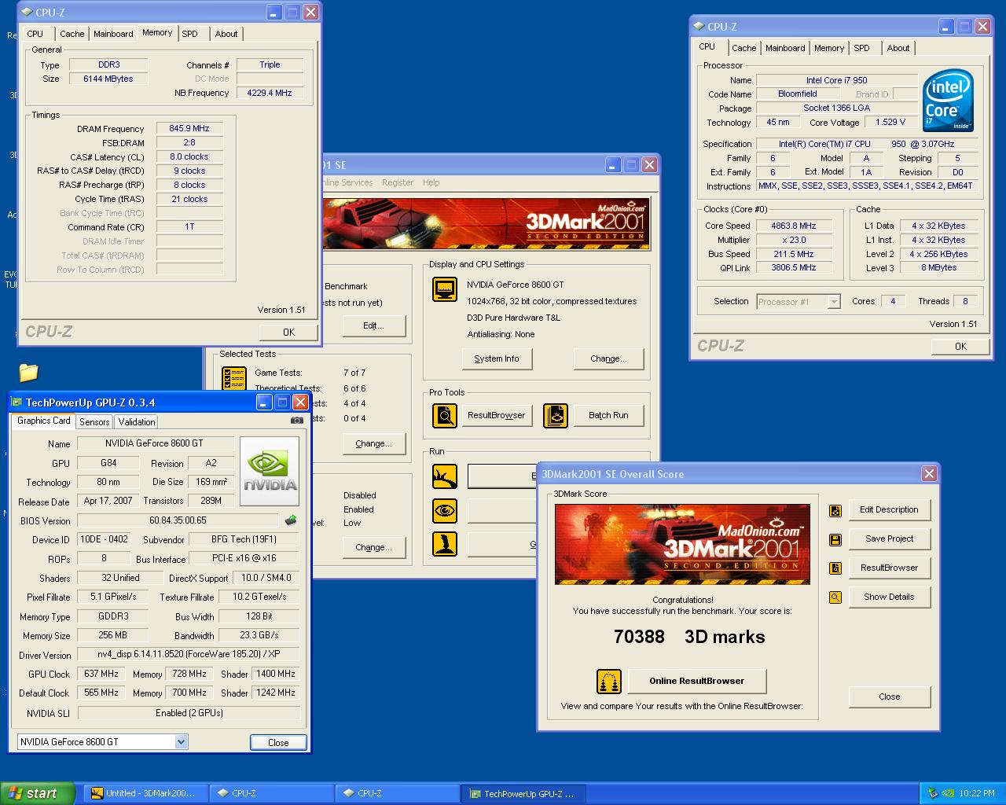Click the Save Project floppy icon

[x=835, y=540]
